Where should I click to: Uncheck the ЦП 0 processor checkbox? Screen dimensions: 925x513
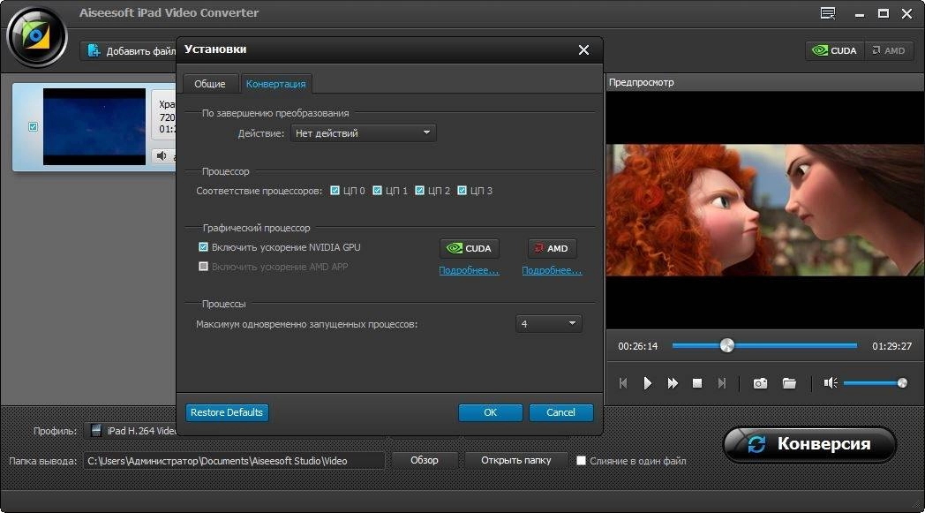point(335,191)
